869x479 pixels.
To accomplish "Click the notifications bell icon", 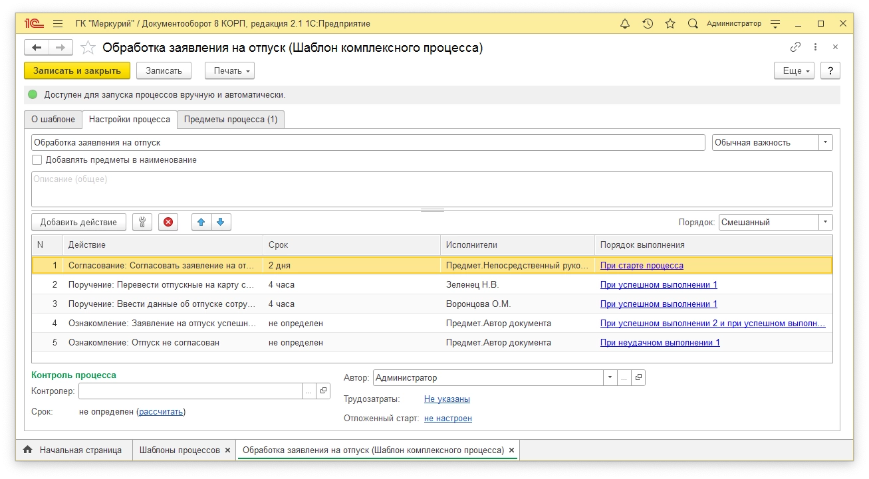I will 625,24.
